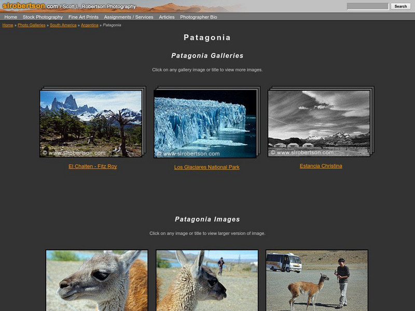View the Photographer Bio page

point(199,17)
